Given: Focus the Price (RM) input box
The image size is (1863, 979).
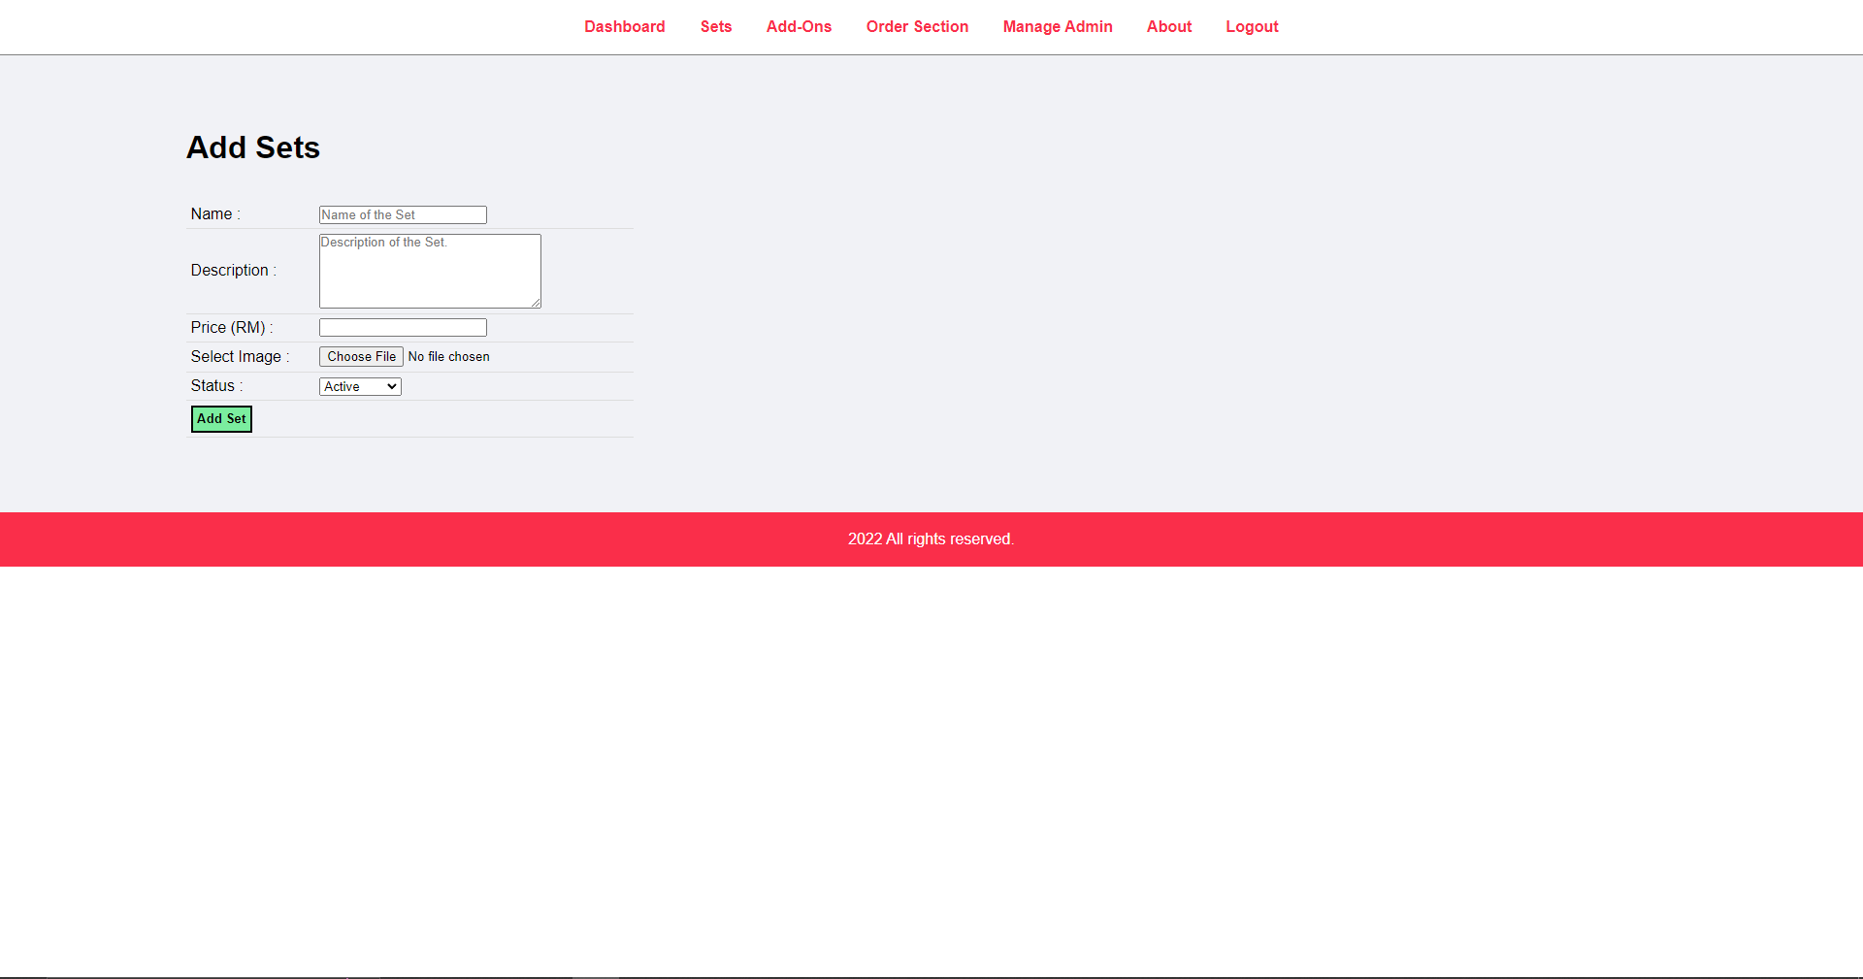Looking at the screenshot, I should pyautogui.click(x=403, y=328).
